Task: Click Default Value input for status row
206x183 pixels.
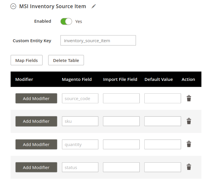Action: pyautogui.click(x=163, y=167)
